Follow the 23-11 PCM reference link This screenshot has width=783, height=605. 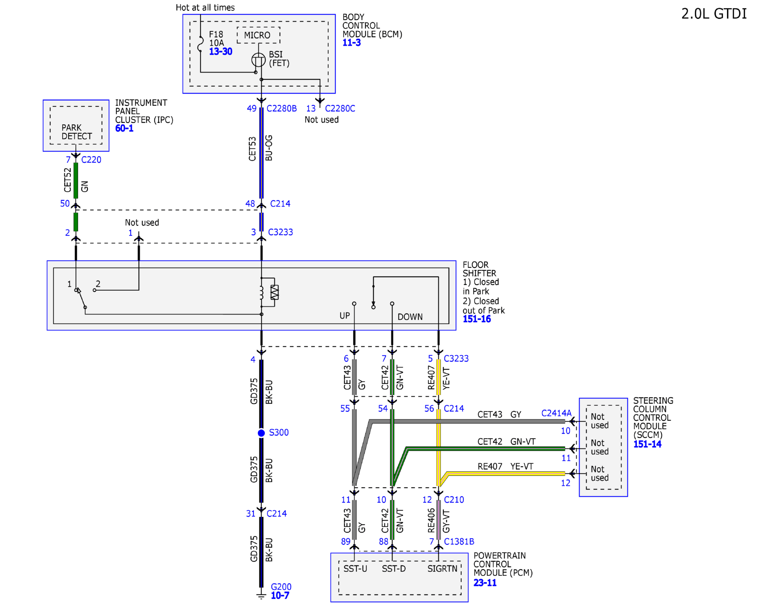[x=484, y=582]
